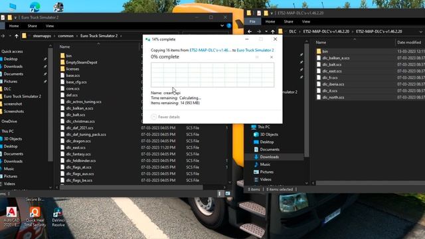Expand chevron after Euro Truck Simulator 2 breadcrumb
This screenshot has height=239, width=425.
click(x=121, y=36)
